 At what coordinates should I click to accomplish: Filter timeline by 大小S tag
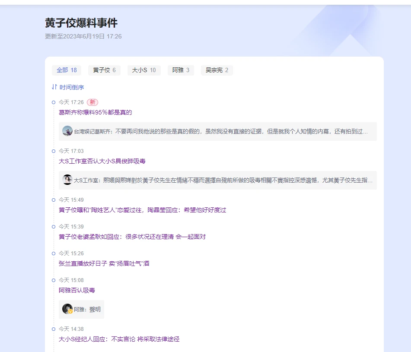144,70
